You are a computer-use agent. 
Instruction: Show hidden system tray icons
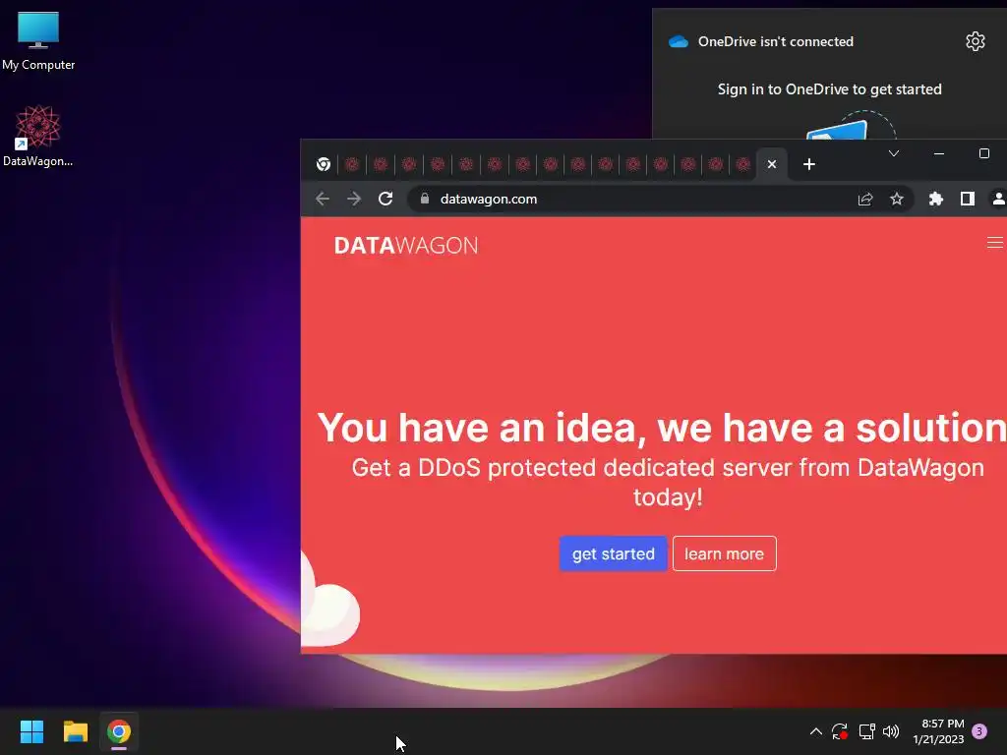[x=815, y=731]
